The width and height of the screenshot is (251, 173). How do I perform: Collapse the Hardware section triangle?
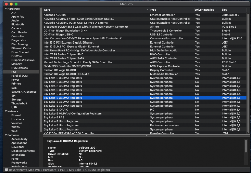click(6, 9)
